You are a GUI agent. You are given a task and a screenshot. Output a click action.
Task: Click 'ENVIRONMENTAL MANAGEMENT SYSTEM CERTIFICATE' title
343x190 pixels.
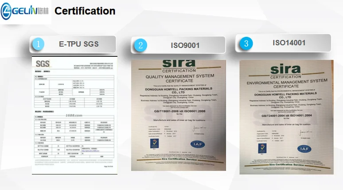pos(287,83)
